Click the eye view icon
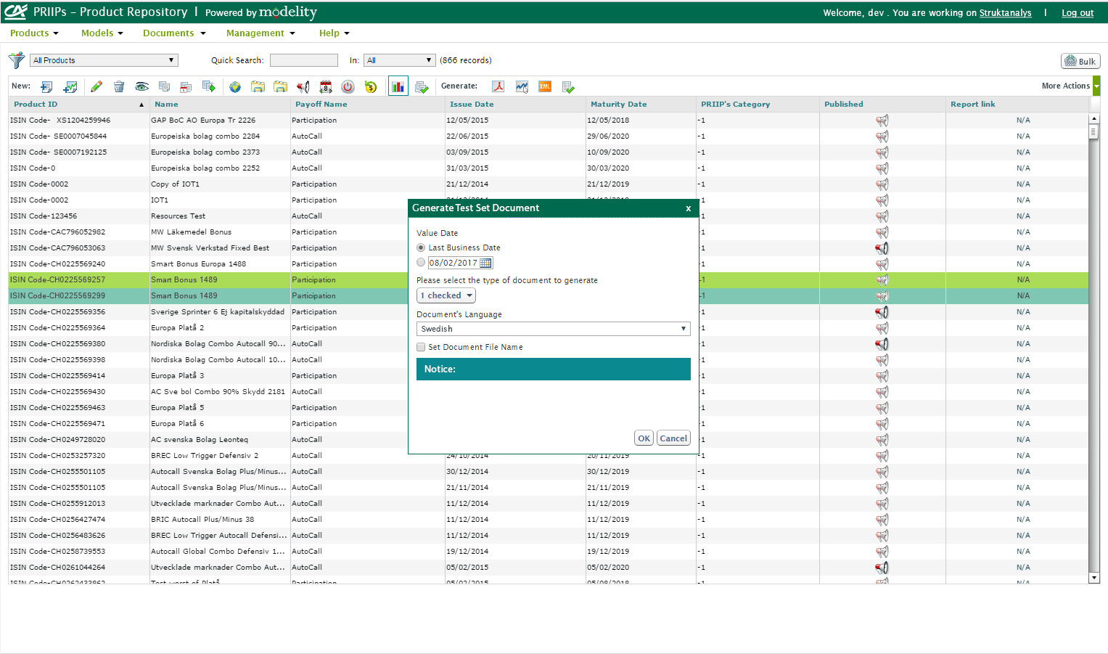Viewport: 1108px width, 654px height. click(142, 86)
